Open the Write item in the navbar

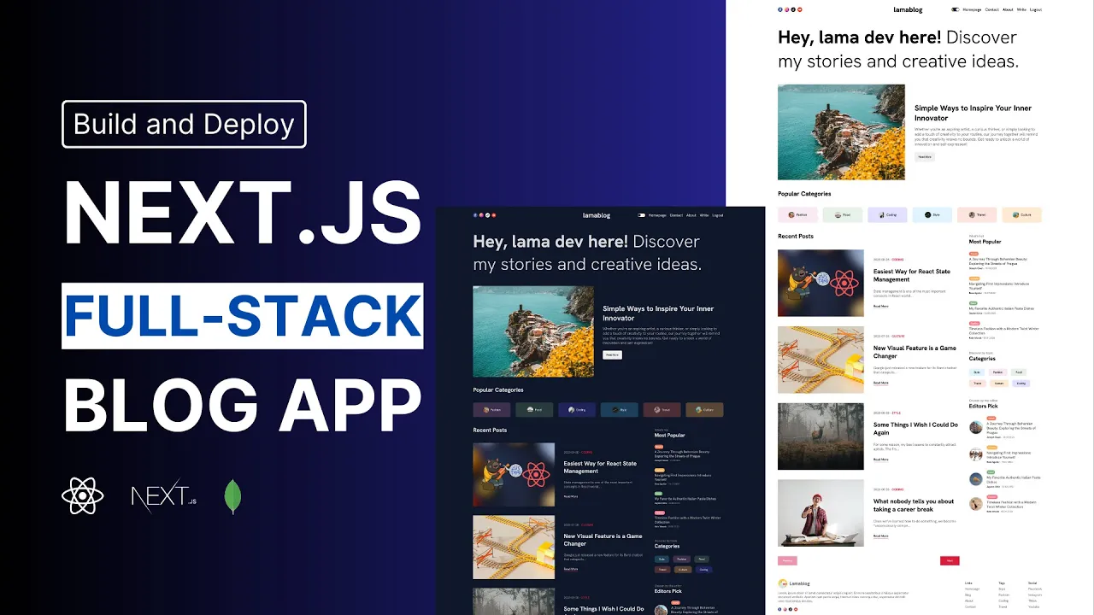click(1021, 9)
